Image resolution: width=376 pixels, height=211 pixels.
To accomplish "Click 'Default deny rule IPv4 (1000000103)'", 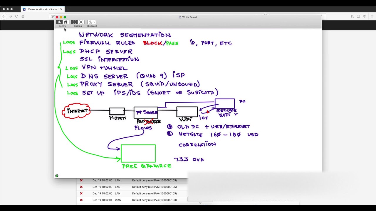I will [155, 200].
